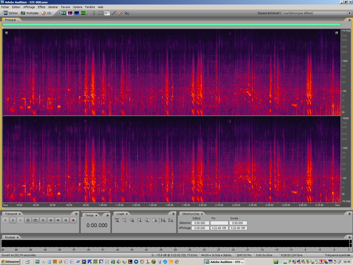Switch to the Principal tab
The height and width of the screenshot is (265, 353).
[x=11, y=20]
